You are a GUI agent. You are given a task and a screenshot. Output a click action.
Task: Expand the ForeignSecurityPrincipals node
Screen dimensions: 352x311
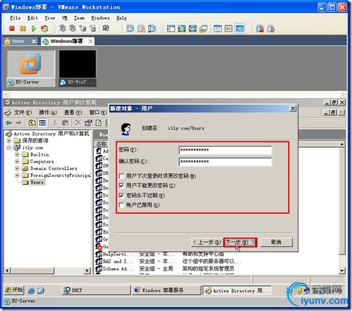[x=17, y=175]
